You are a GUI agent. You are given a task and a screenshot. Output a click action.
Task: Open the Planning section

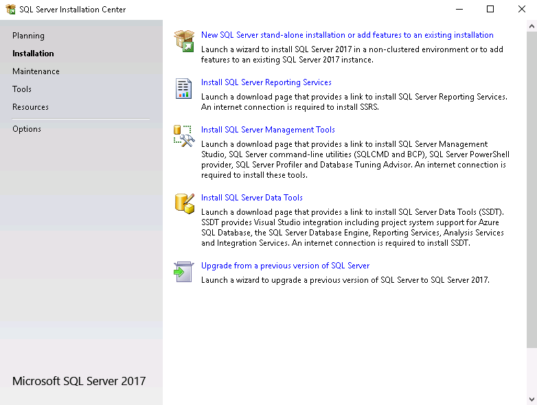pyautogui.click(x=28, y=36)
